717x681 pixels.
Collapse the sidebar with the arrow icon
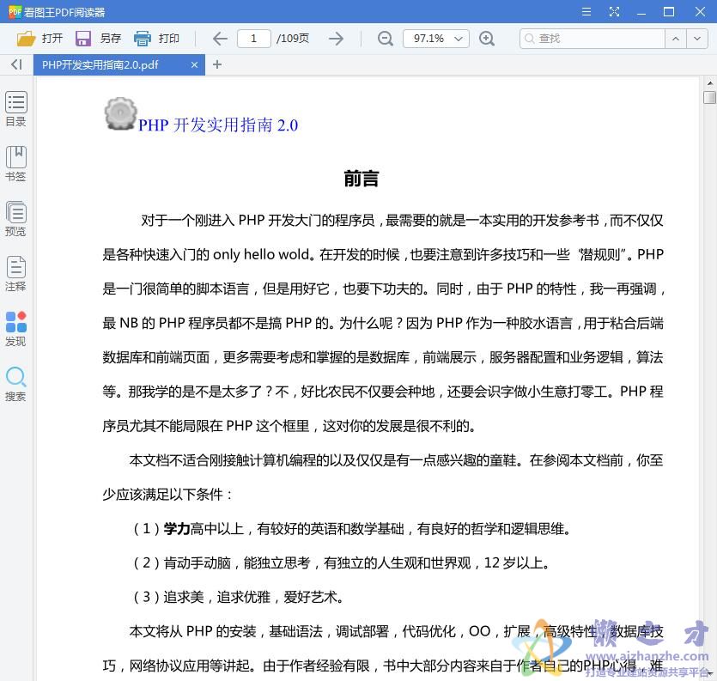pos(16,64)
